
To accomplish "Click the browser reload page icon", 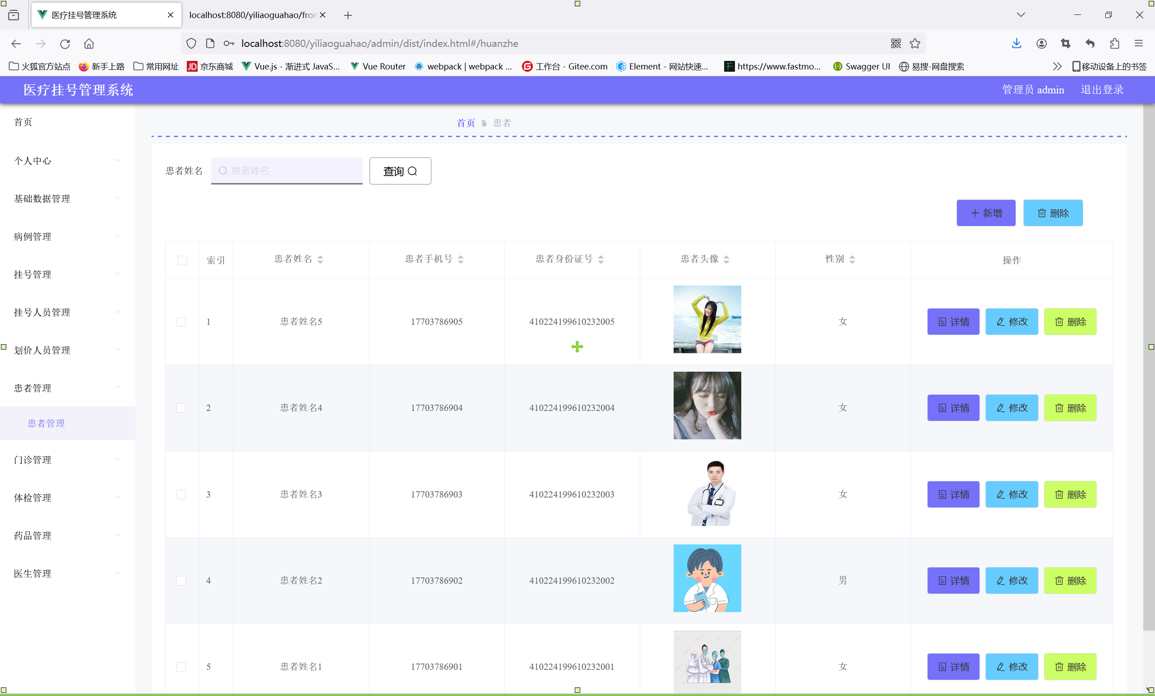I will click(x=65, y=44).
